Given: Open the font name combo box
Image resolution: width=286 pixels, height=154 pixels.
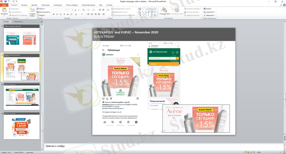Looking at the screenshot, I should 60,10.
